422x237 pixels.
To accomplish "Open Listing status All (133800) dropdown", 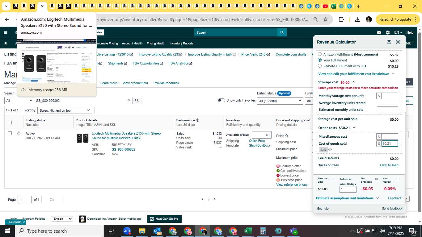I will (280, 101).
